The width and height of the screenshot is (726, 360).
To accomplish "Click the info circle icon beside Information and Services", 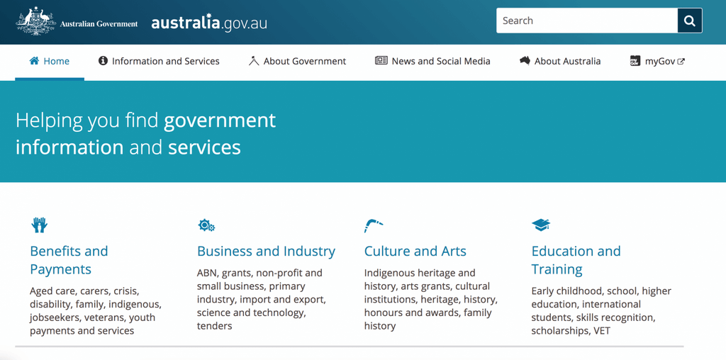I will 103,61.
